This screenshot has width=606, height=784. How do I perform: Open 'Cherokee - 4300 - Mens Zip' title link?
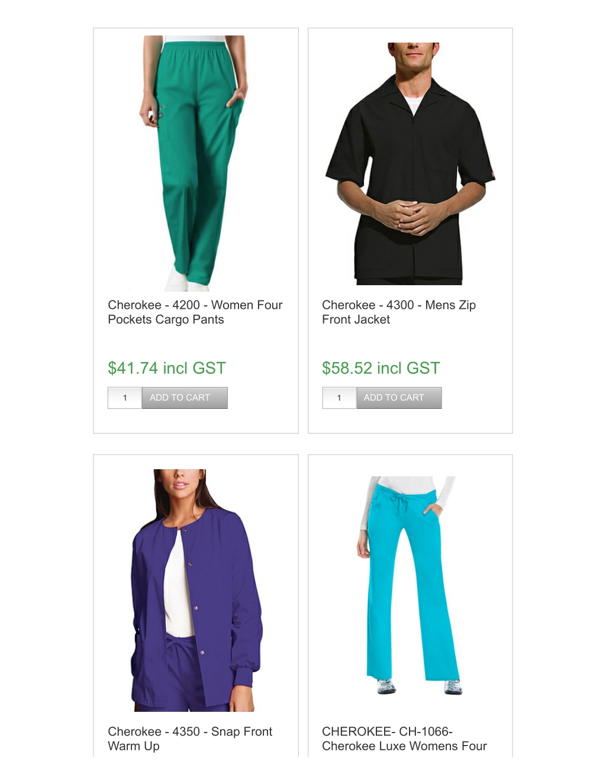[399, 305]
